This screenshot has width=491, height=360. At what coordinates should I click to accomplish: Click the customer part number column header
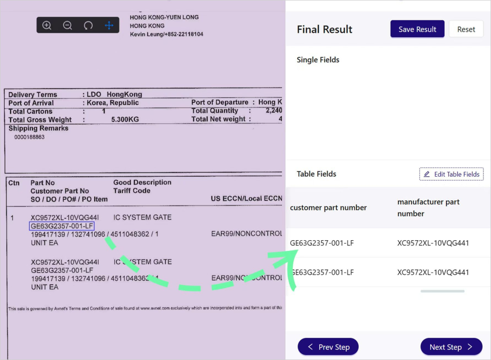click(x=329, y=207)
